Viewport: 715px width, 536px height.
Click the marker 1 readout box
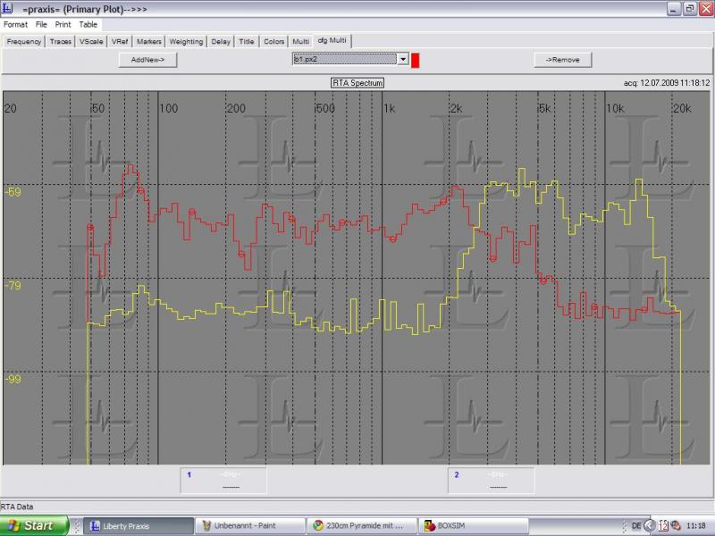click(223, 480)
